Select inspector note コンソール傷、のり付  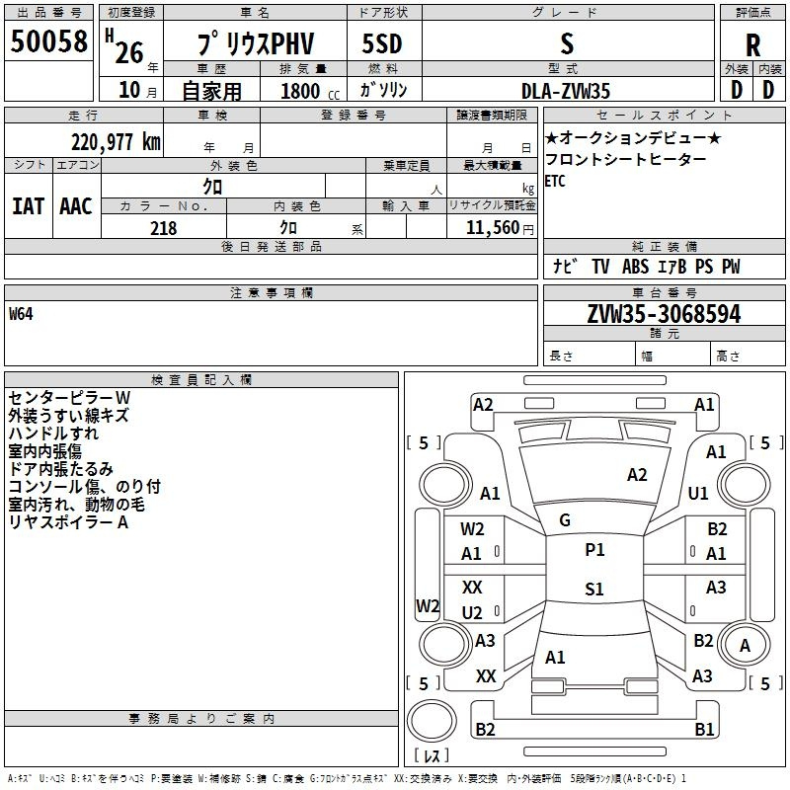coord(85,486)
